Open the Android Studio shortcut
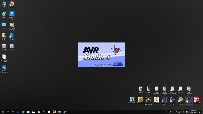 (x=181, y=101)
